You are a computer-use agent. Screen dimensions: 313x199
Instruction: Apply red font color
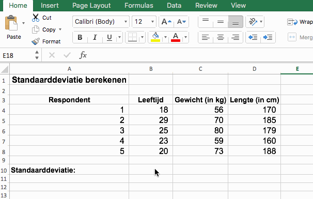(176, 37)
